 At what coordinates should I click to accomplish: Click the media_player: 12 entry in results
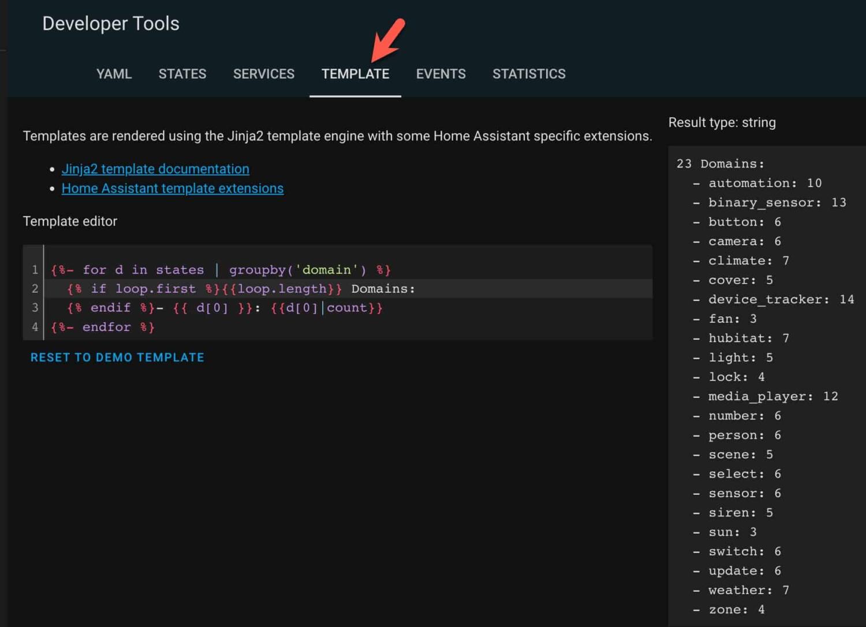[x=772, y=396]
